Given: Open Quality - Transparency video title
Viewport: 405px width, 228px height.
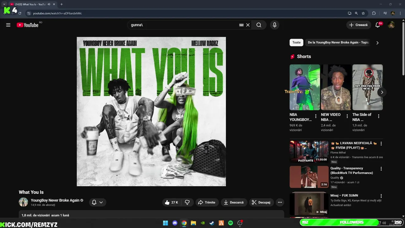Looking at the screenshot, I should [x=352, y=170].
